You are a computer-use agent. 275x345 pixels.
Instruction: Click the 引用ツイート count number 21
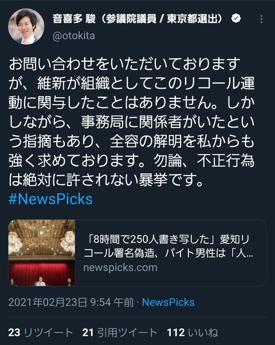click(x=88, y=332)
